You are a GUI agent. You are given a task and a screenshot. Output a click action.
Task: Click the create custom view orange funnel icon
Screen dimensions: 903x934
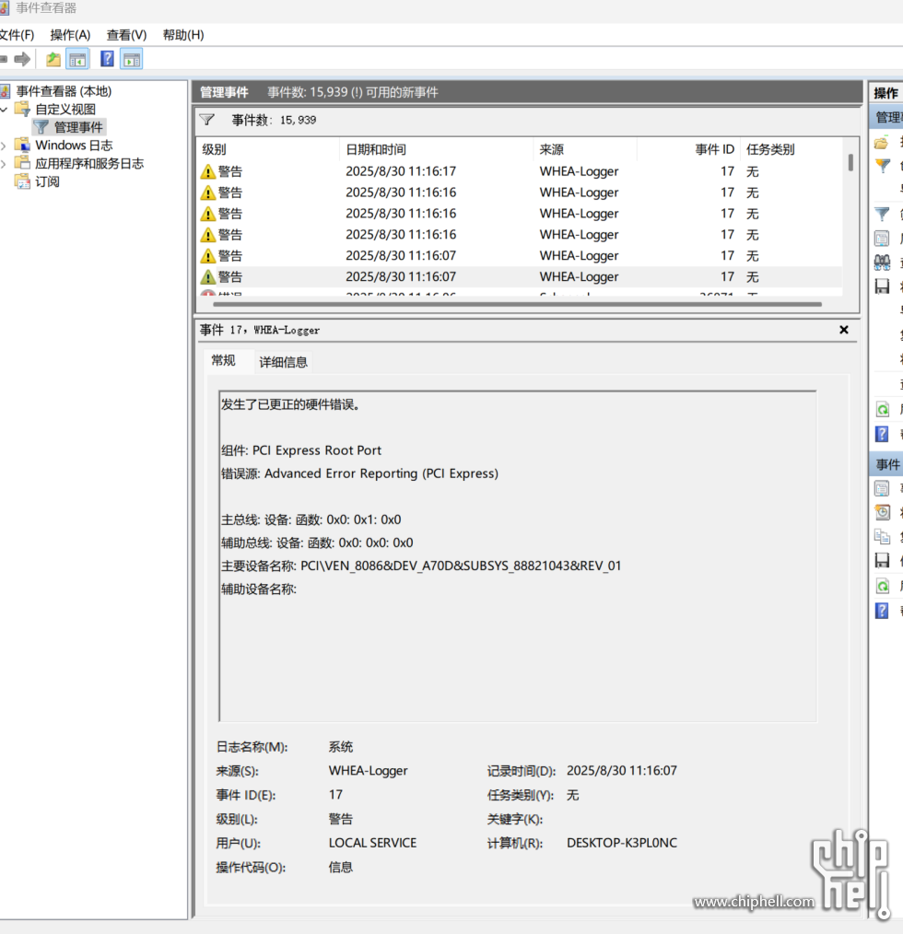tap(882, 166)
